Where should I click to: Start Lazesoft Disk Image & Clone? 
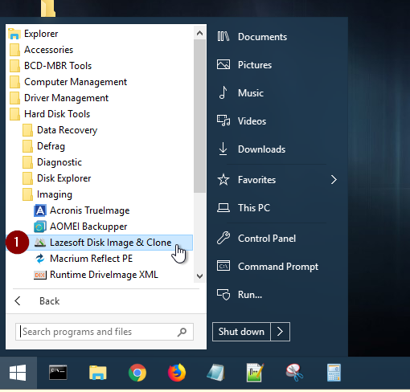[x=100, y=243]
